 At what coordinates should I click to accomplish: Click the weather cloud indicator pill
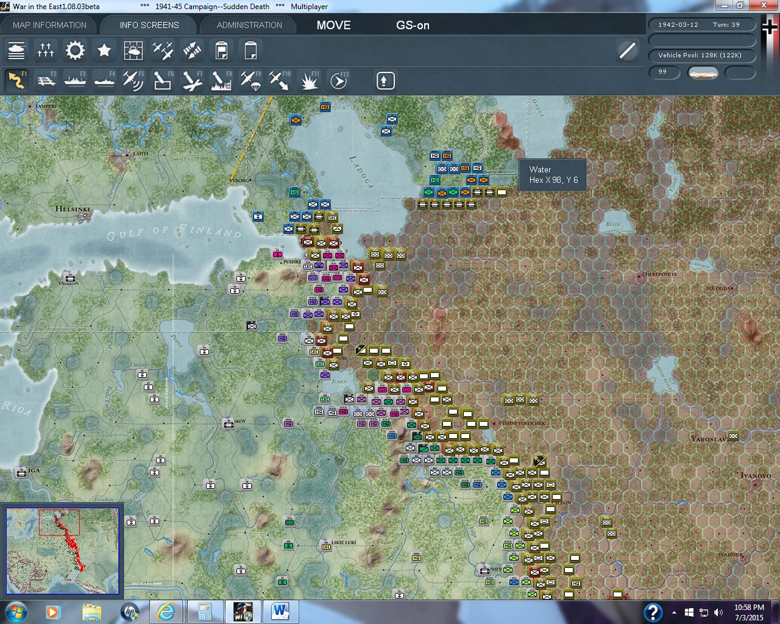(x=703, y=73)
